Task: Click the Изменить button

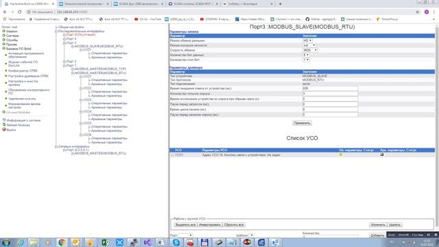Action: 378,224
